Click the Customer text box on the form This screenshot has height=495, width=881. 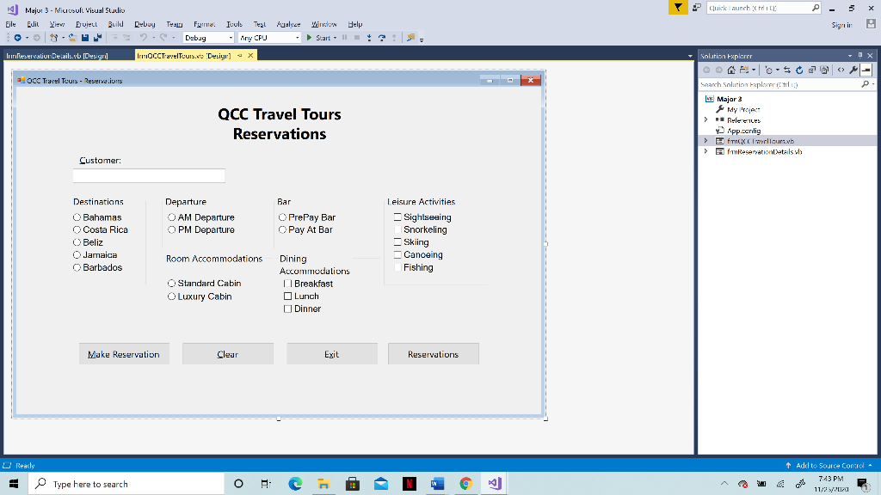point(149,175)
